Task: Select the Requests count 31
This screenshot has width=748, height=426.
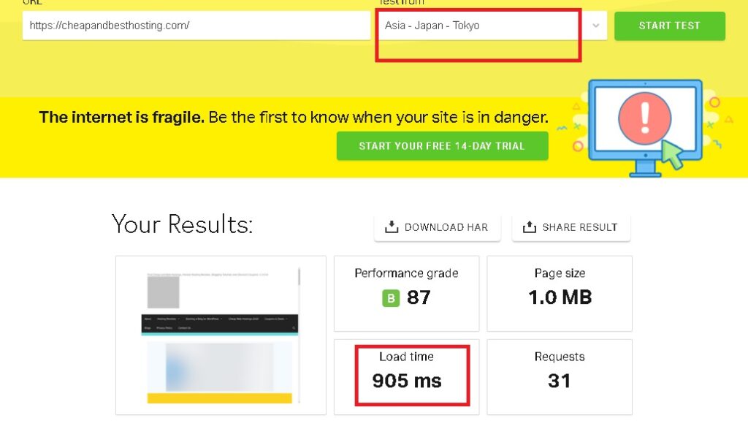Action: tap(560, 381)
